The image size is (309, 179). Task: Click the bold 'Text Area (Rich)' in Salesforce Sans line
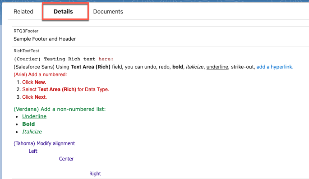(91, 67)
